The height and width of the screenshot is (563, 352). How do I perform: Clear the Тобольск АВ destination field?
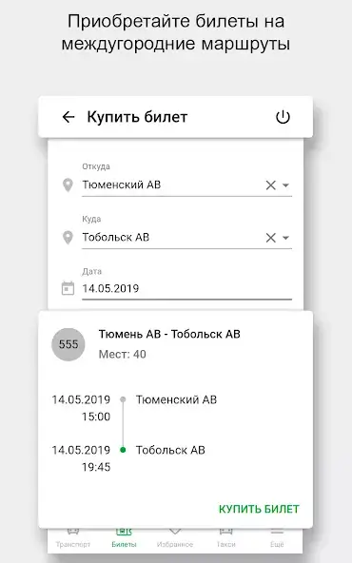(270, 238)
